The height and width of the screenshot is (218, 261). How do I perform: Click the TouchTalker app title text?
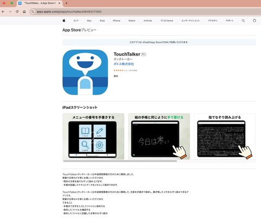point(127,54)
